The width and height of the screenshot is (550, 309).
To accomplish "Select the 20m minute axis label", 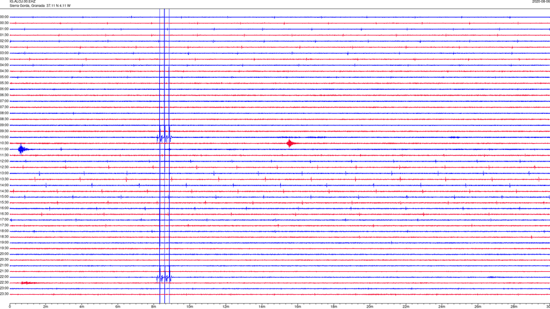I will (370, 307).
